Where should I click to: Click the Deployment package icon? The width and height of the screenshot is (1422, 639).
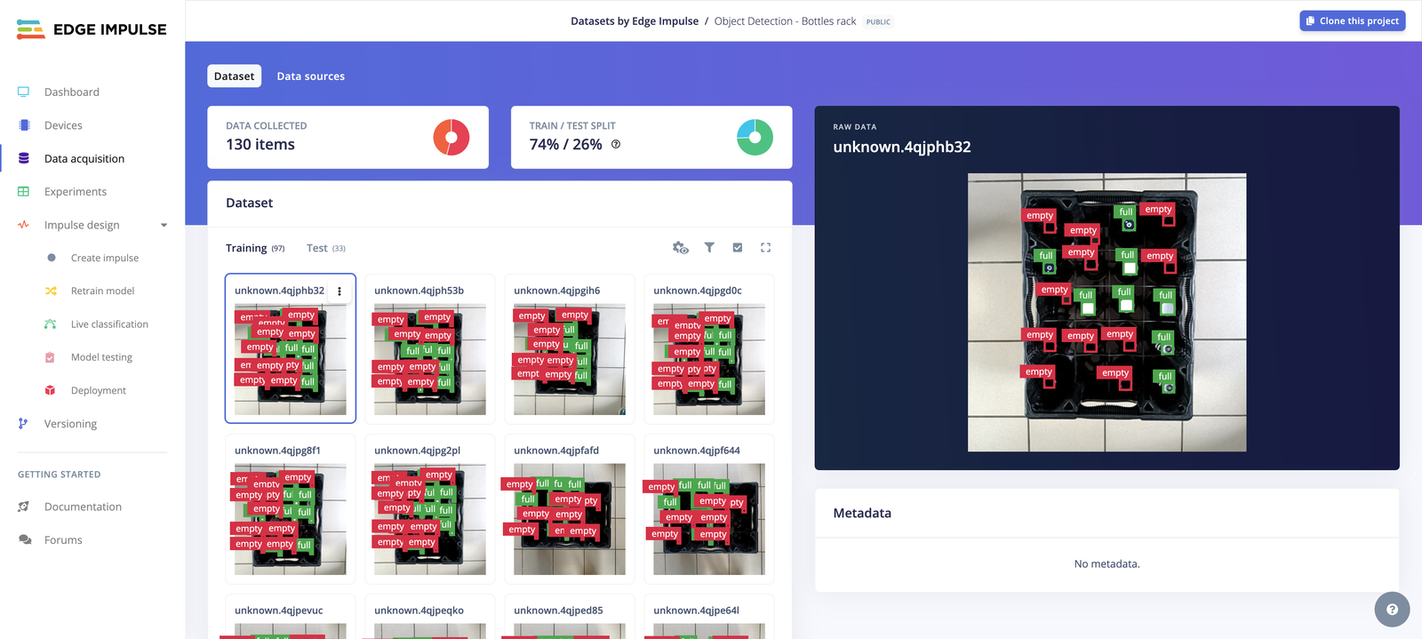tap(51, 390)
